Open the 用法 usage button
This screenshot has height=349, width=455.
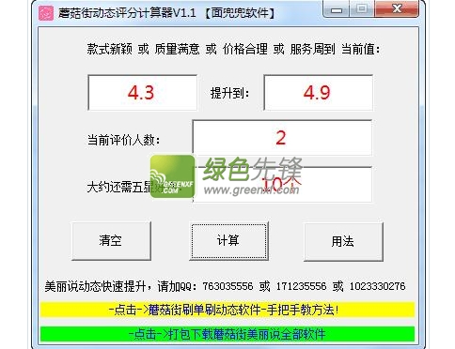[x=343, y=241]
